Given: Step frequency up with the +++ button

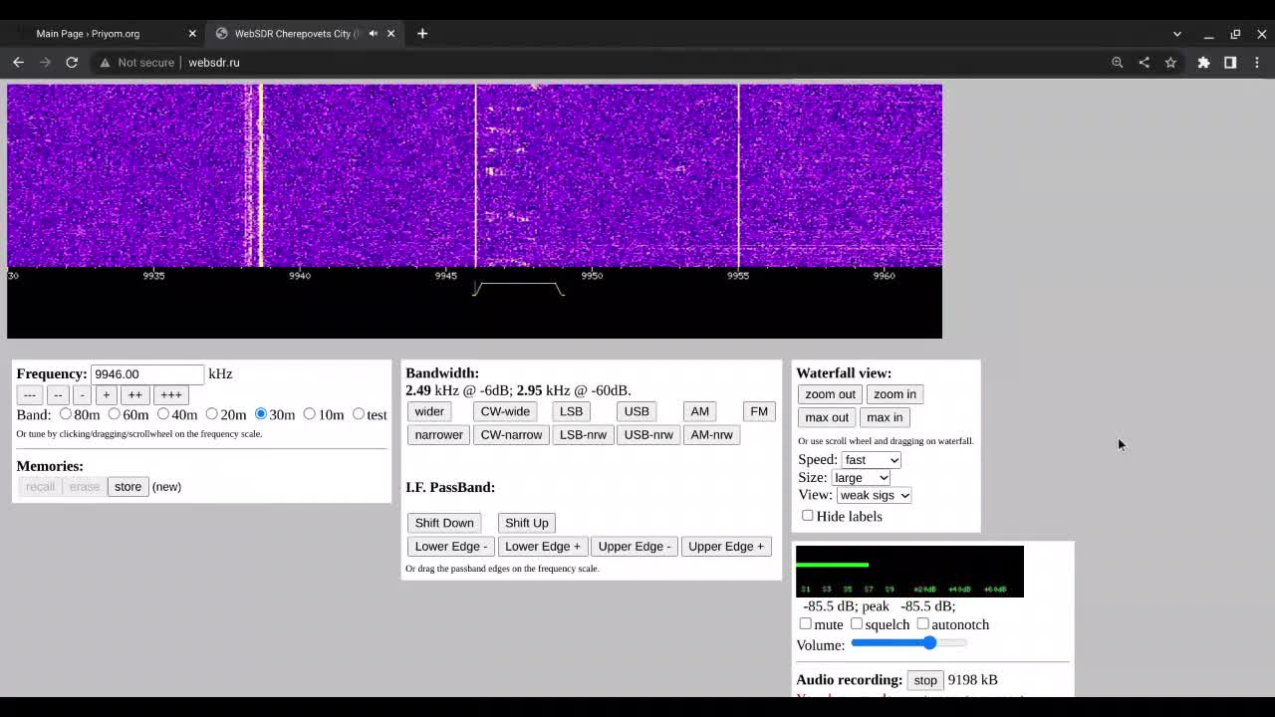Looking at the screenshot, I should [x=171, y=395].
